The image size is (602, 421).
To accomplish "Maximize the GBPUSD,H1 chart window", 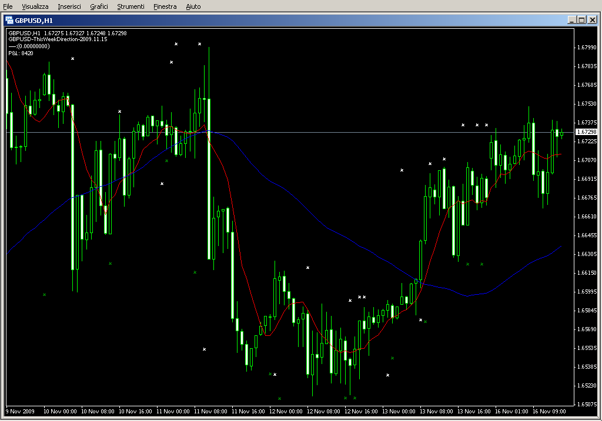I will pos(581,21).
